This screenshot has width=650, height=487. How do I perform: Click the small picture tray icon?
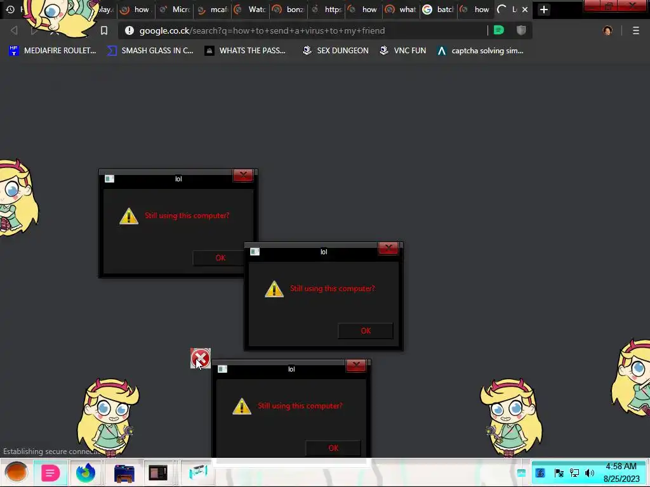pos(522,473)
